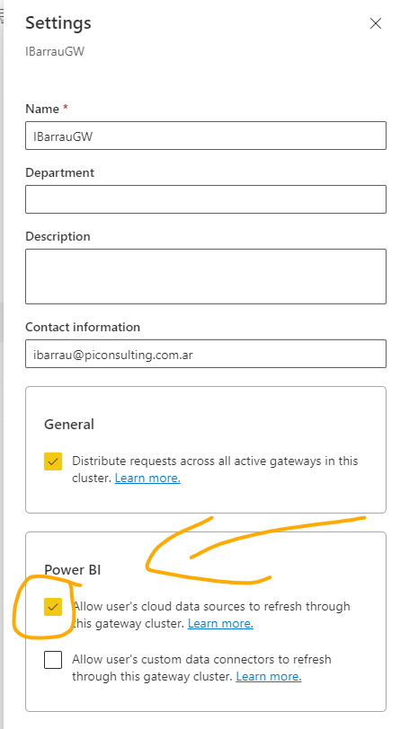This screenshot has width=400, height=729.
Task: Click the Name field label
Action: tap(42, 109)
